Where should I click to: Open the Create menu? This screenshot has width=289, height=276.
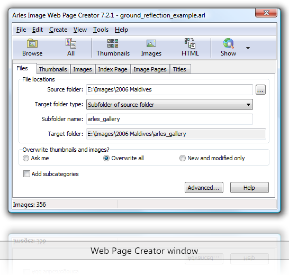click(x=58, y=30)
